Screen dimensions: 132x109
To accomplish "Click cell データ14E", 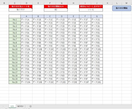I will (x=73, y=63).
